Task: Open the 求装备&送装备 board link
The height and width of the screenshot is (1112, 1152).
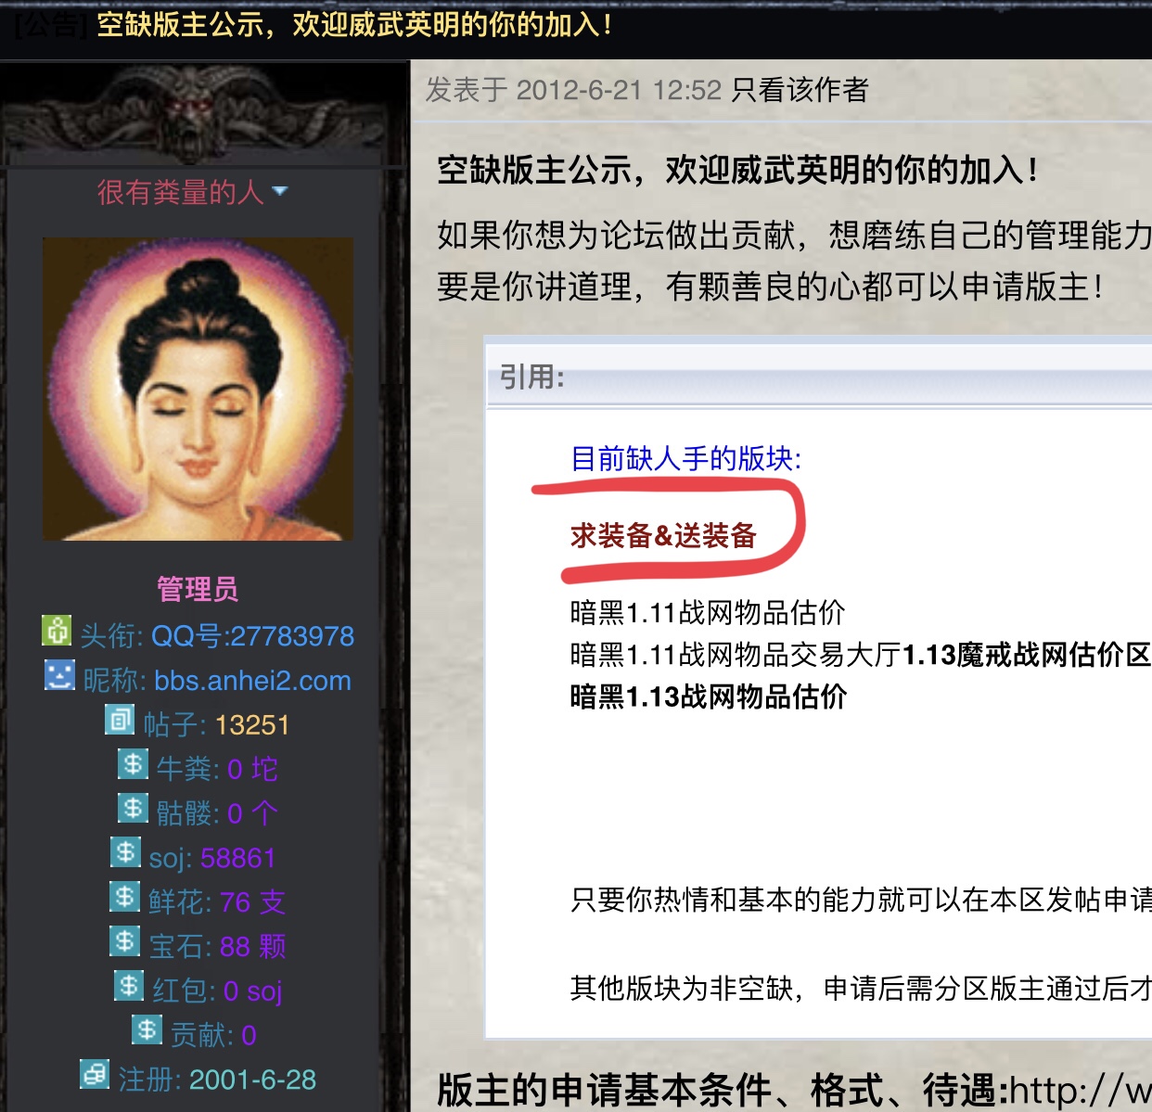Action: (x=663, y=535)
